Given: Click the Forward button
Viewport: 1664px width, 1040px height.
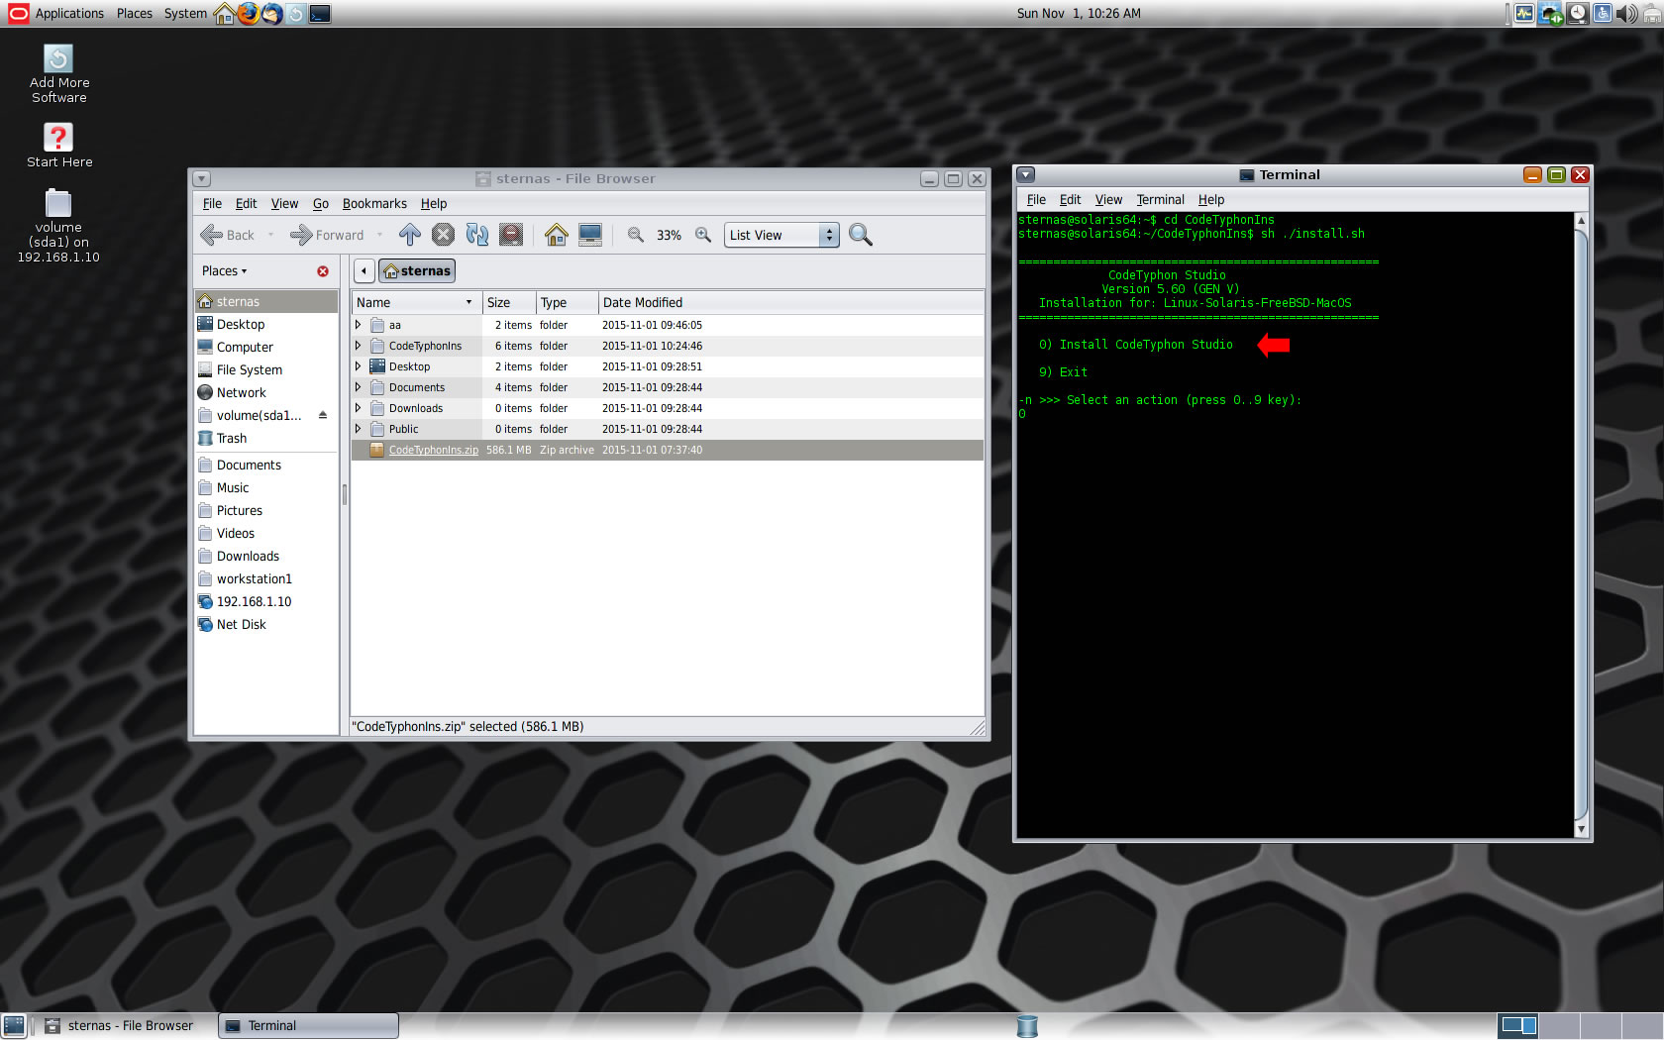Looking at the screenshot, I should pos(327,235).
